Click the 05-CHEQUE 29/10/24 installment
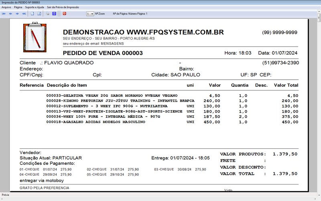The width and height of the screenshot is (321, 201). pyautogui.click(x=113, y=174)
